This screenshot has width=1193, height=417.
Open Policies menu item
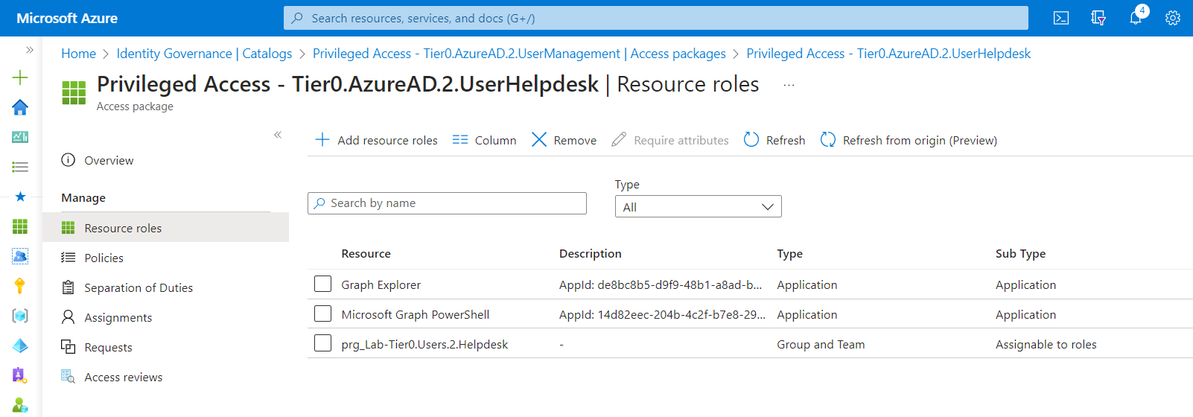tap(104, 258)
